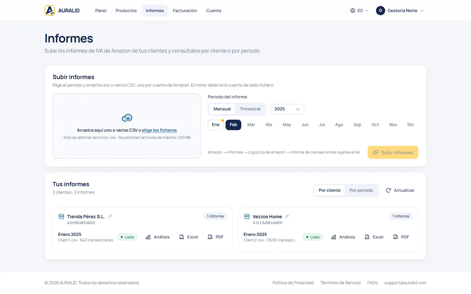Image resolution: width=471 pixels, height=294 pixels.
Task: Click the Actualizar refresh button
Action: click(400, 190)
